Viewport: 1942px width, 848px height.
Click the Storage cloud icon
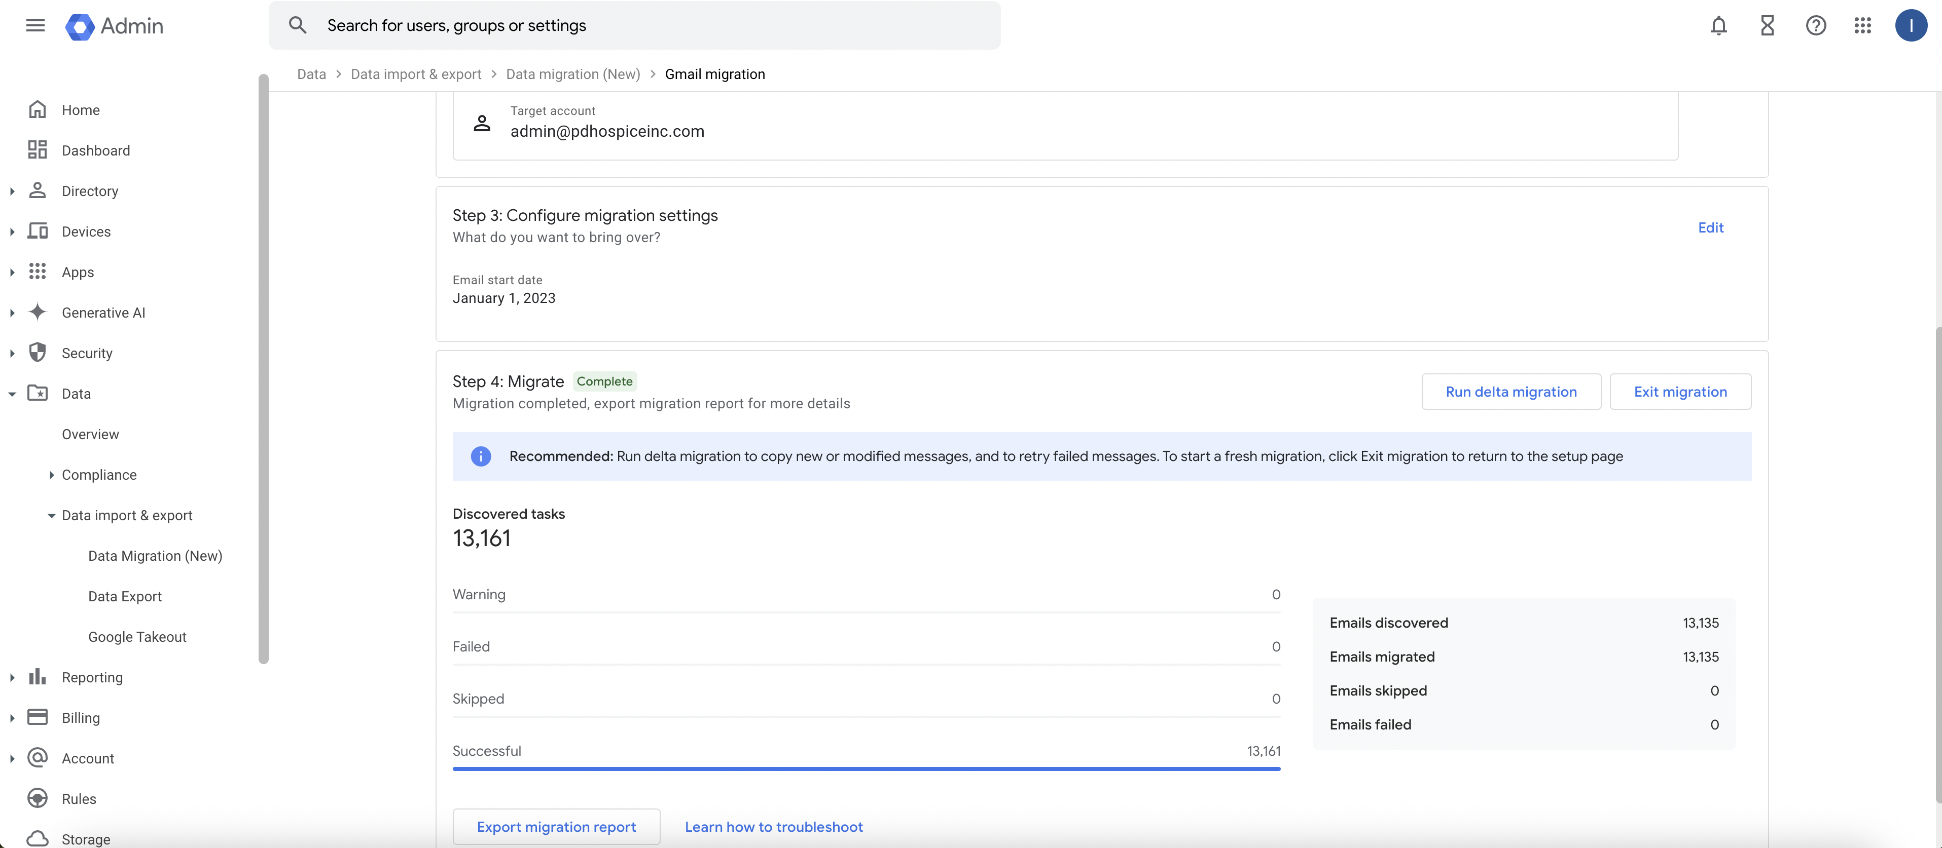(38, 839)
